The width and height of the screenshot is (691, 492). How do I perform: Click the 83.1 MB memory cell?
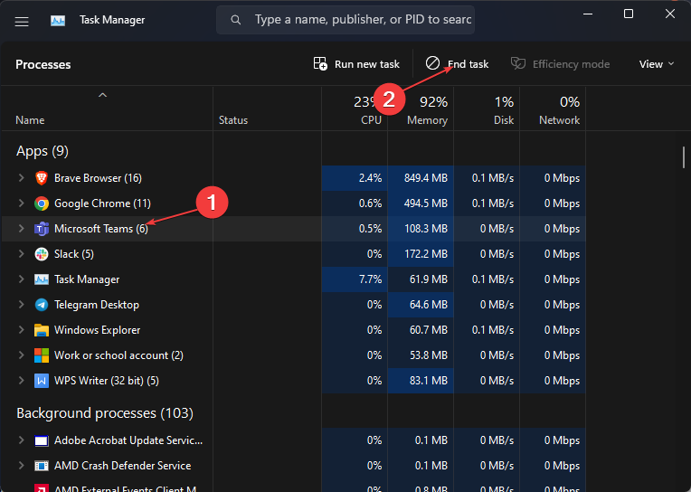421,381
